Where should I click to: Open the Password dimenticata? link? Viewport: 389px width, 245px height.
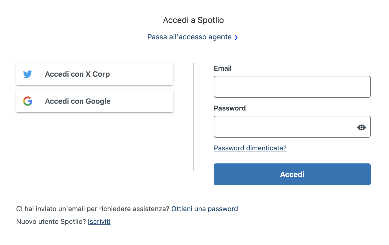click(250, 148)
